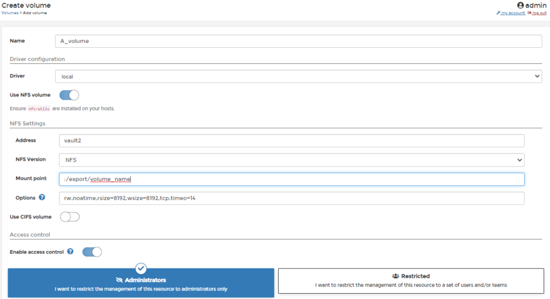Click the Create volume page title
Viewport: 550px width, 299px height.
pos(26,5)
